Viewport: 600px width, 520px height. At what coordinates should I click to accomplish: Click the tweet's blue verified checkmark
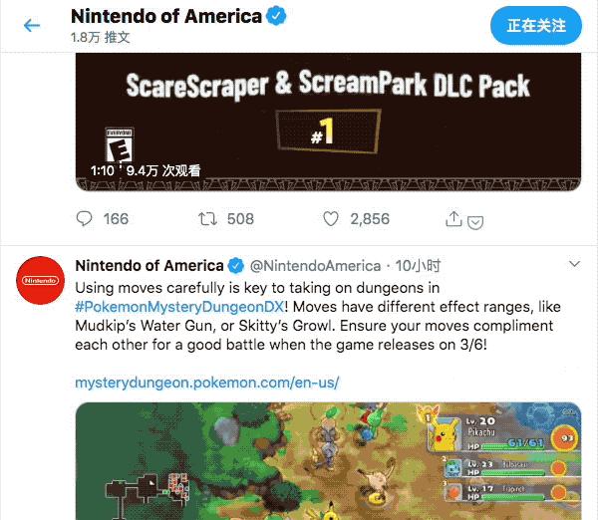pos(236,266)
